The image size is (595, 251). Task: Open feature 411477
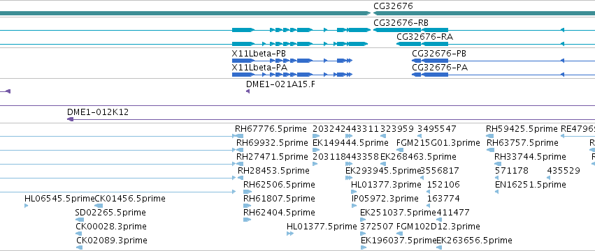(x=453, y=213)
